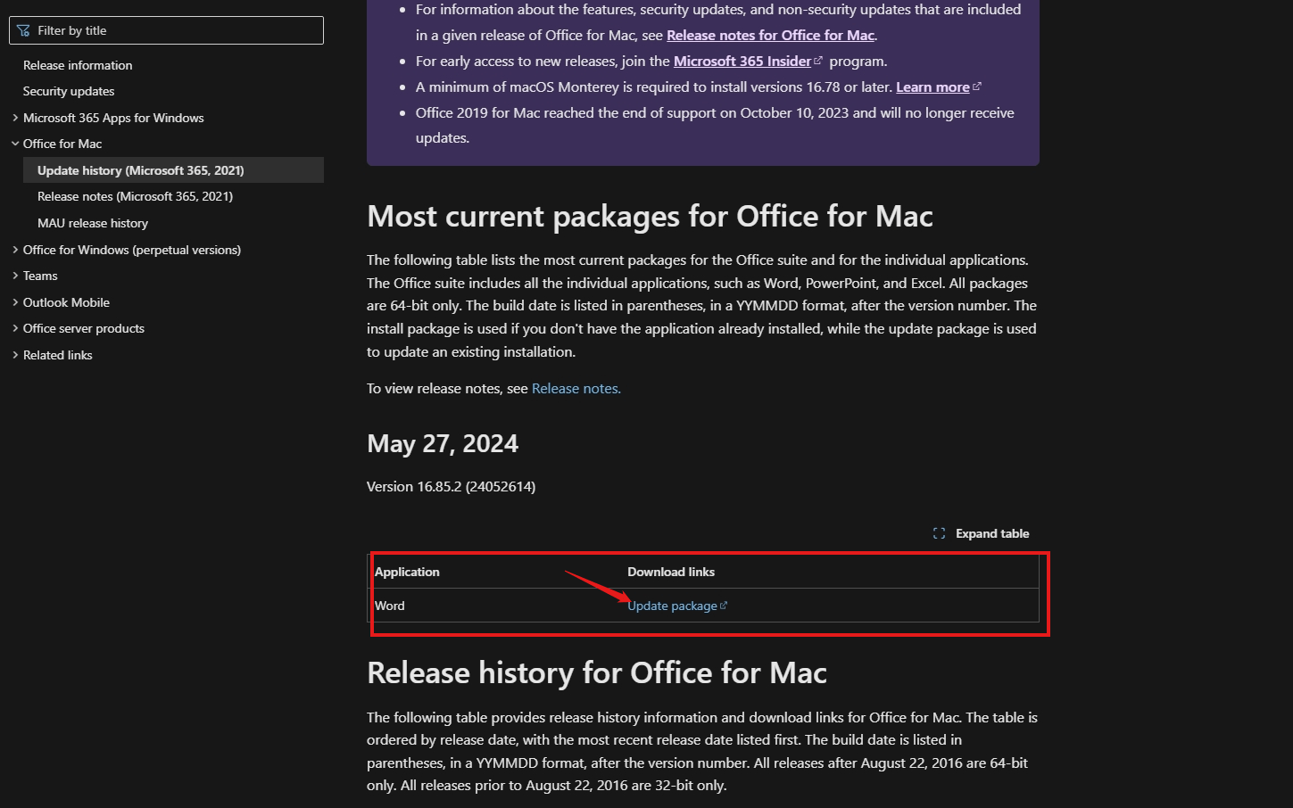
Task: Click external link icon after Microsoft 365 Insider
Action: coord(818,61)
